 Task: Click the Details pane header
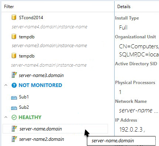[124, 7]
